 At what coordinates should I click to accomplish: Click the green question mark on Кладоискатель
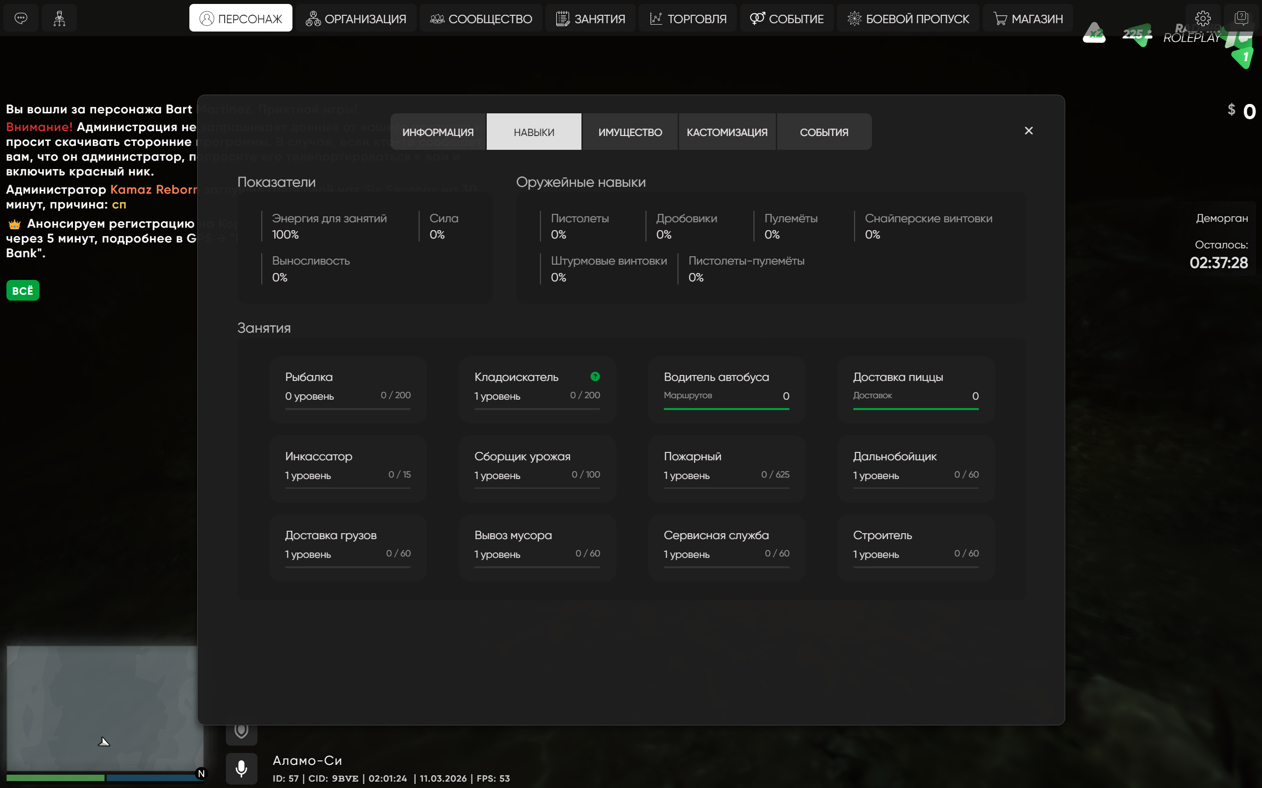coord(595,377)
